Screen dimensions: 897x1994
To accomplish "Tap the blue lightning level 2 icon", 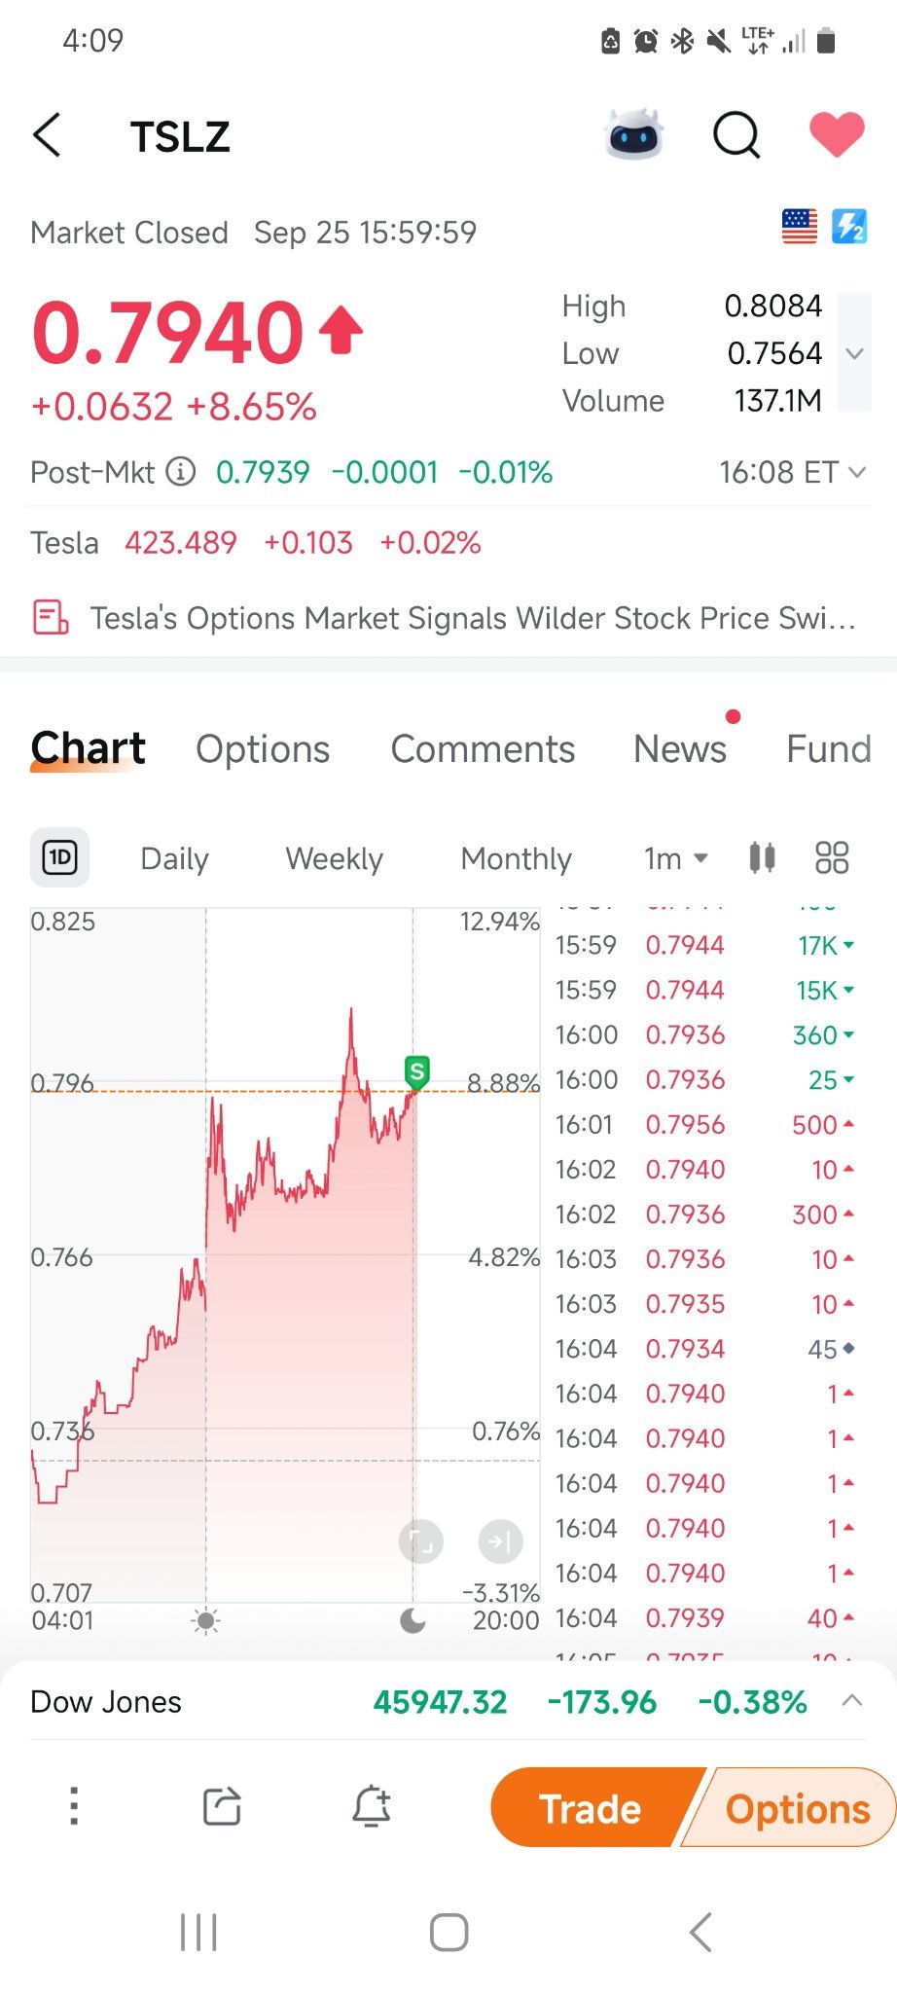I will click(x=849, y=227).
